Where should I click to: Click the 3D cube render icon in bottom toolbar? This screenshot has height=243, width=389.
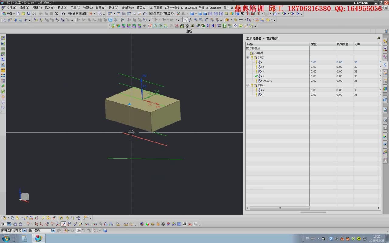pyautogui.click(x=142, y=224)
